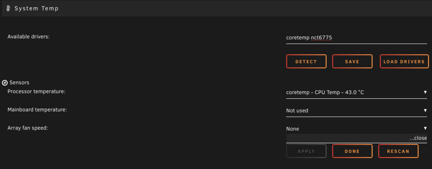The image size is (432, 169).
Task: Click the Available drivers text field
Action: click(356, 38)
